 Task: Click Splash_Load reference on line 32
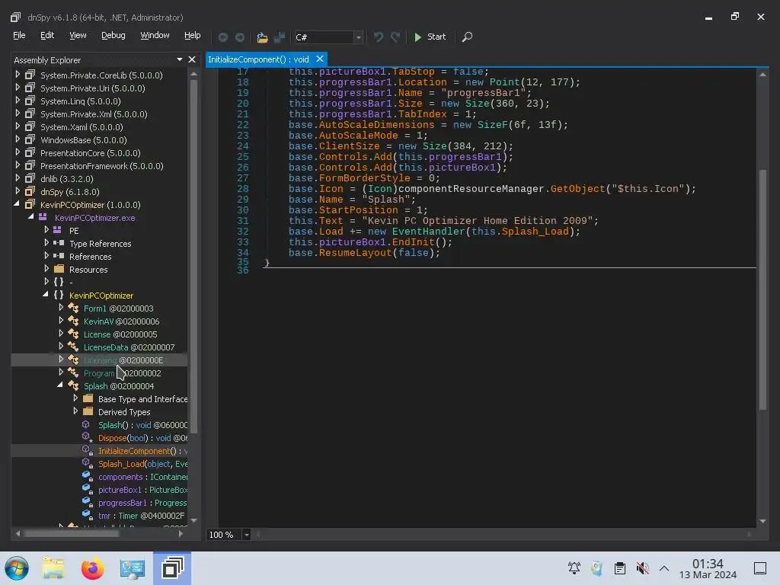click(535, 232)
